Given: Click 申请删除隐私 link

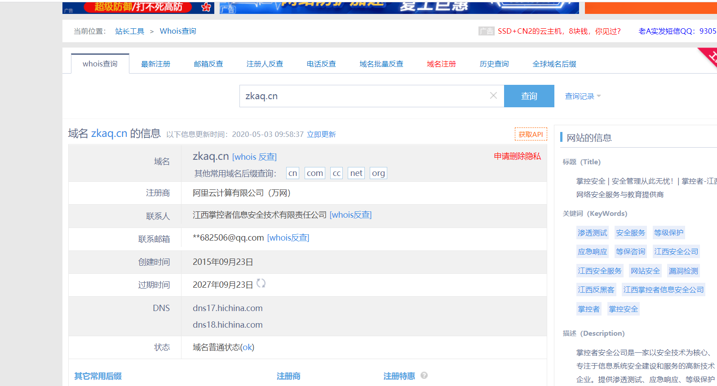Looking at the screenshot, I should 518,156.
